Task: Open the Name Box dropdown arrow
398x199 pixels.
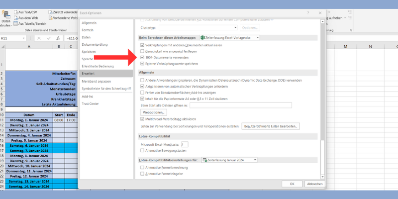Action: (x=23, y=38)
